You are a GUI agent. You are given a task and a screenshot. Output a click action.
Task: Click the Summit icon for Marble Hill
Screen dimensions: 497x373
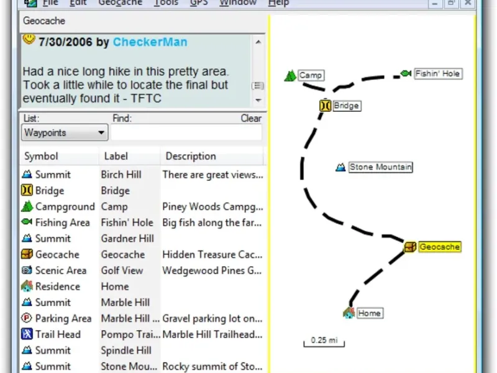point(27,302)
